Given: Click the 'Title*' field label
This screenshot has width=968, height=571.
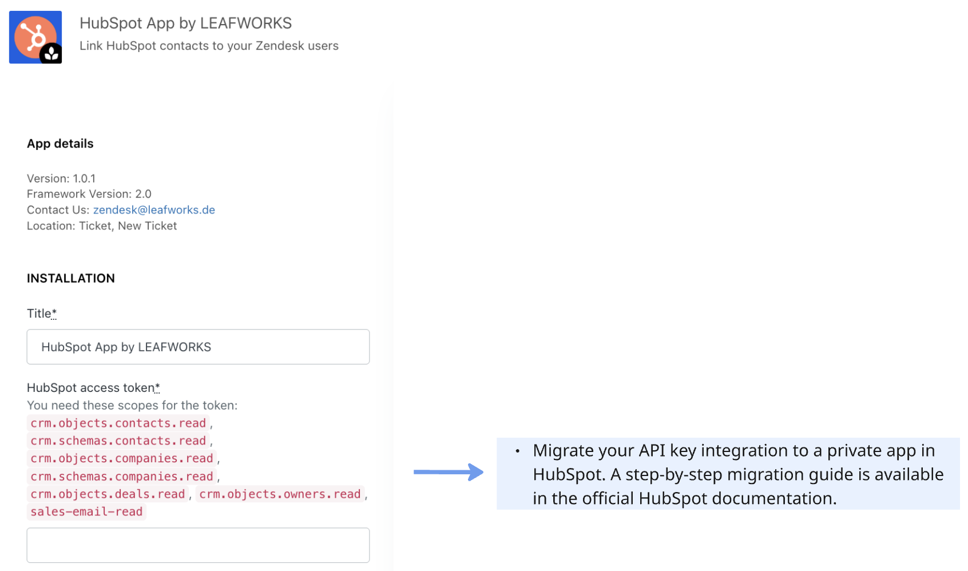Looking at the screenshot, I should point(42,314).
